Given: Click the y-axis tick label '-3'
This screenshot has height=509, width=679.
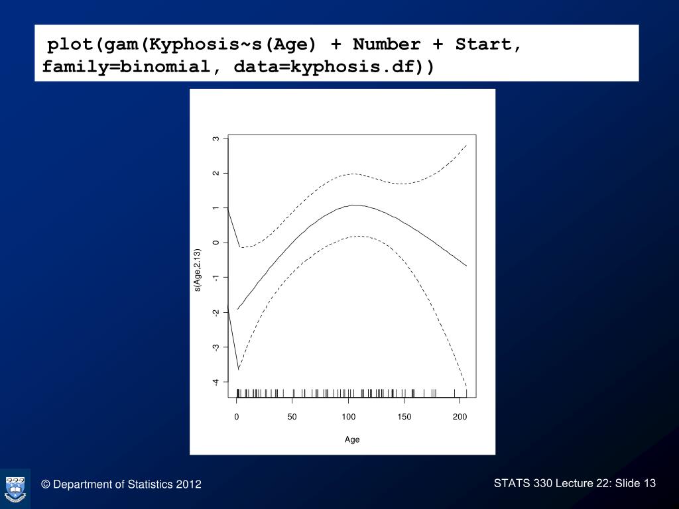Looking at the screenshot, I should coord(216,347).
